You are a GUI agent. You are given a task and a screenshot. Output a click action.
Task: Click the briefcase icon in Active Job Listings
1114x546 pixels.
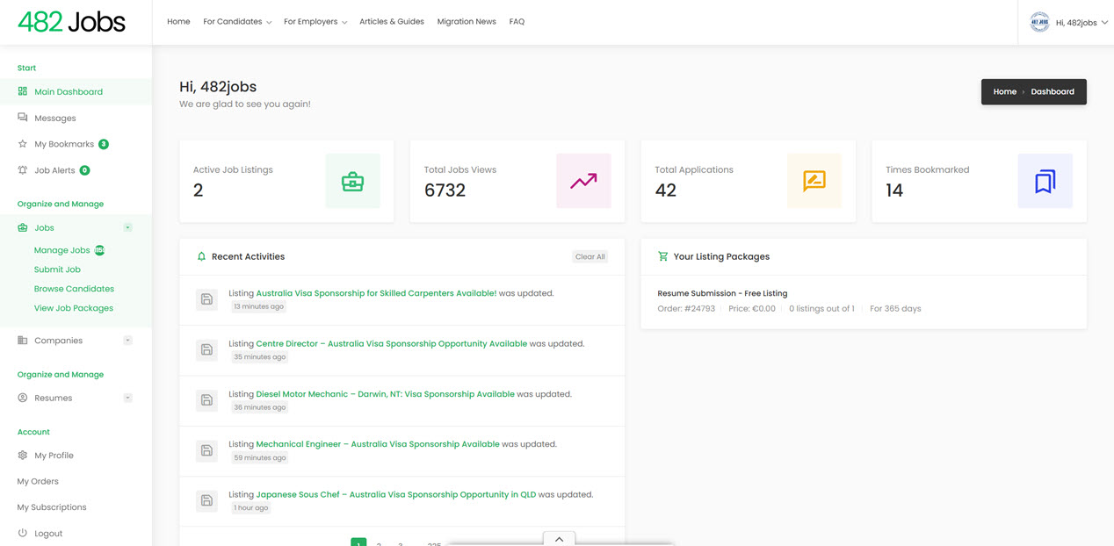click(352, 182)
